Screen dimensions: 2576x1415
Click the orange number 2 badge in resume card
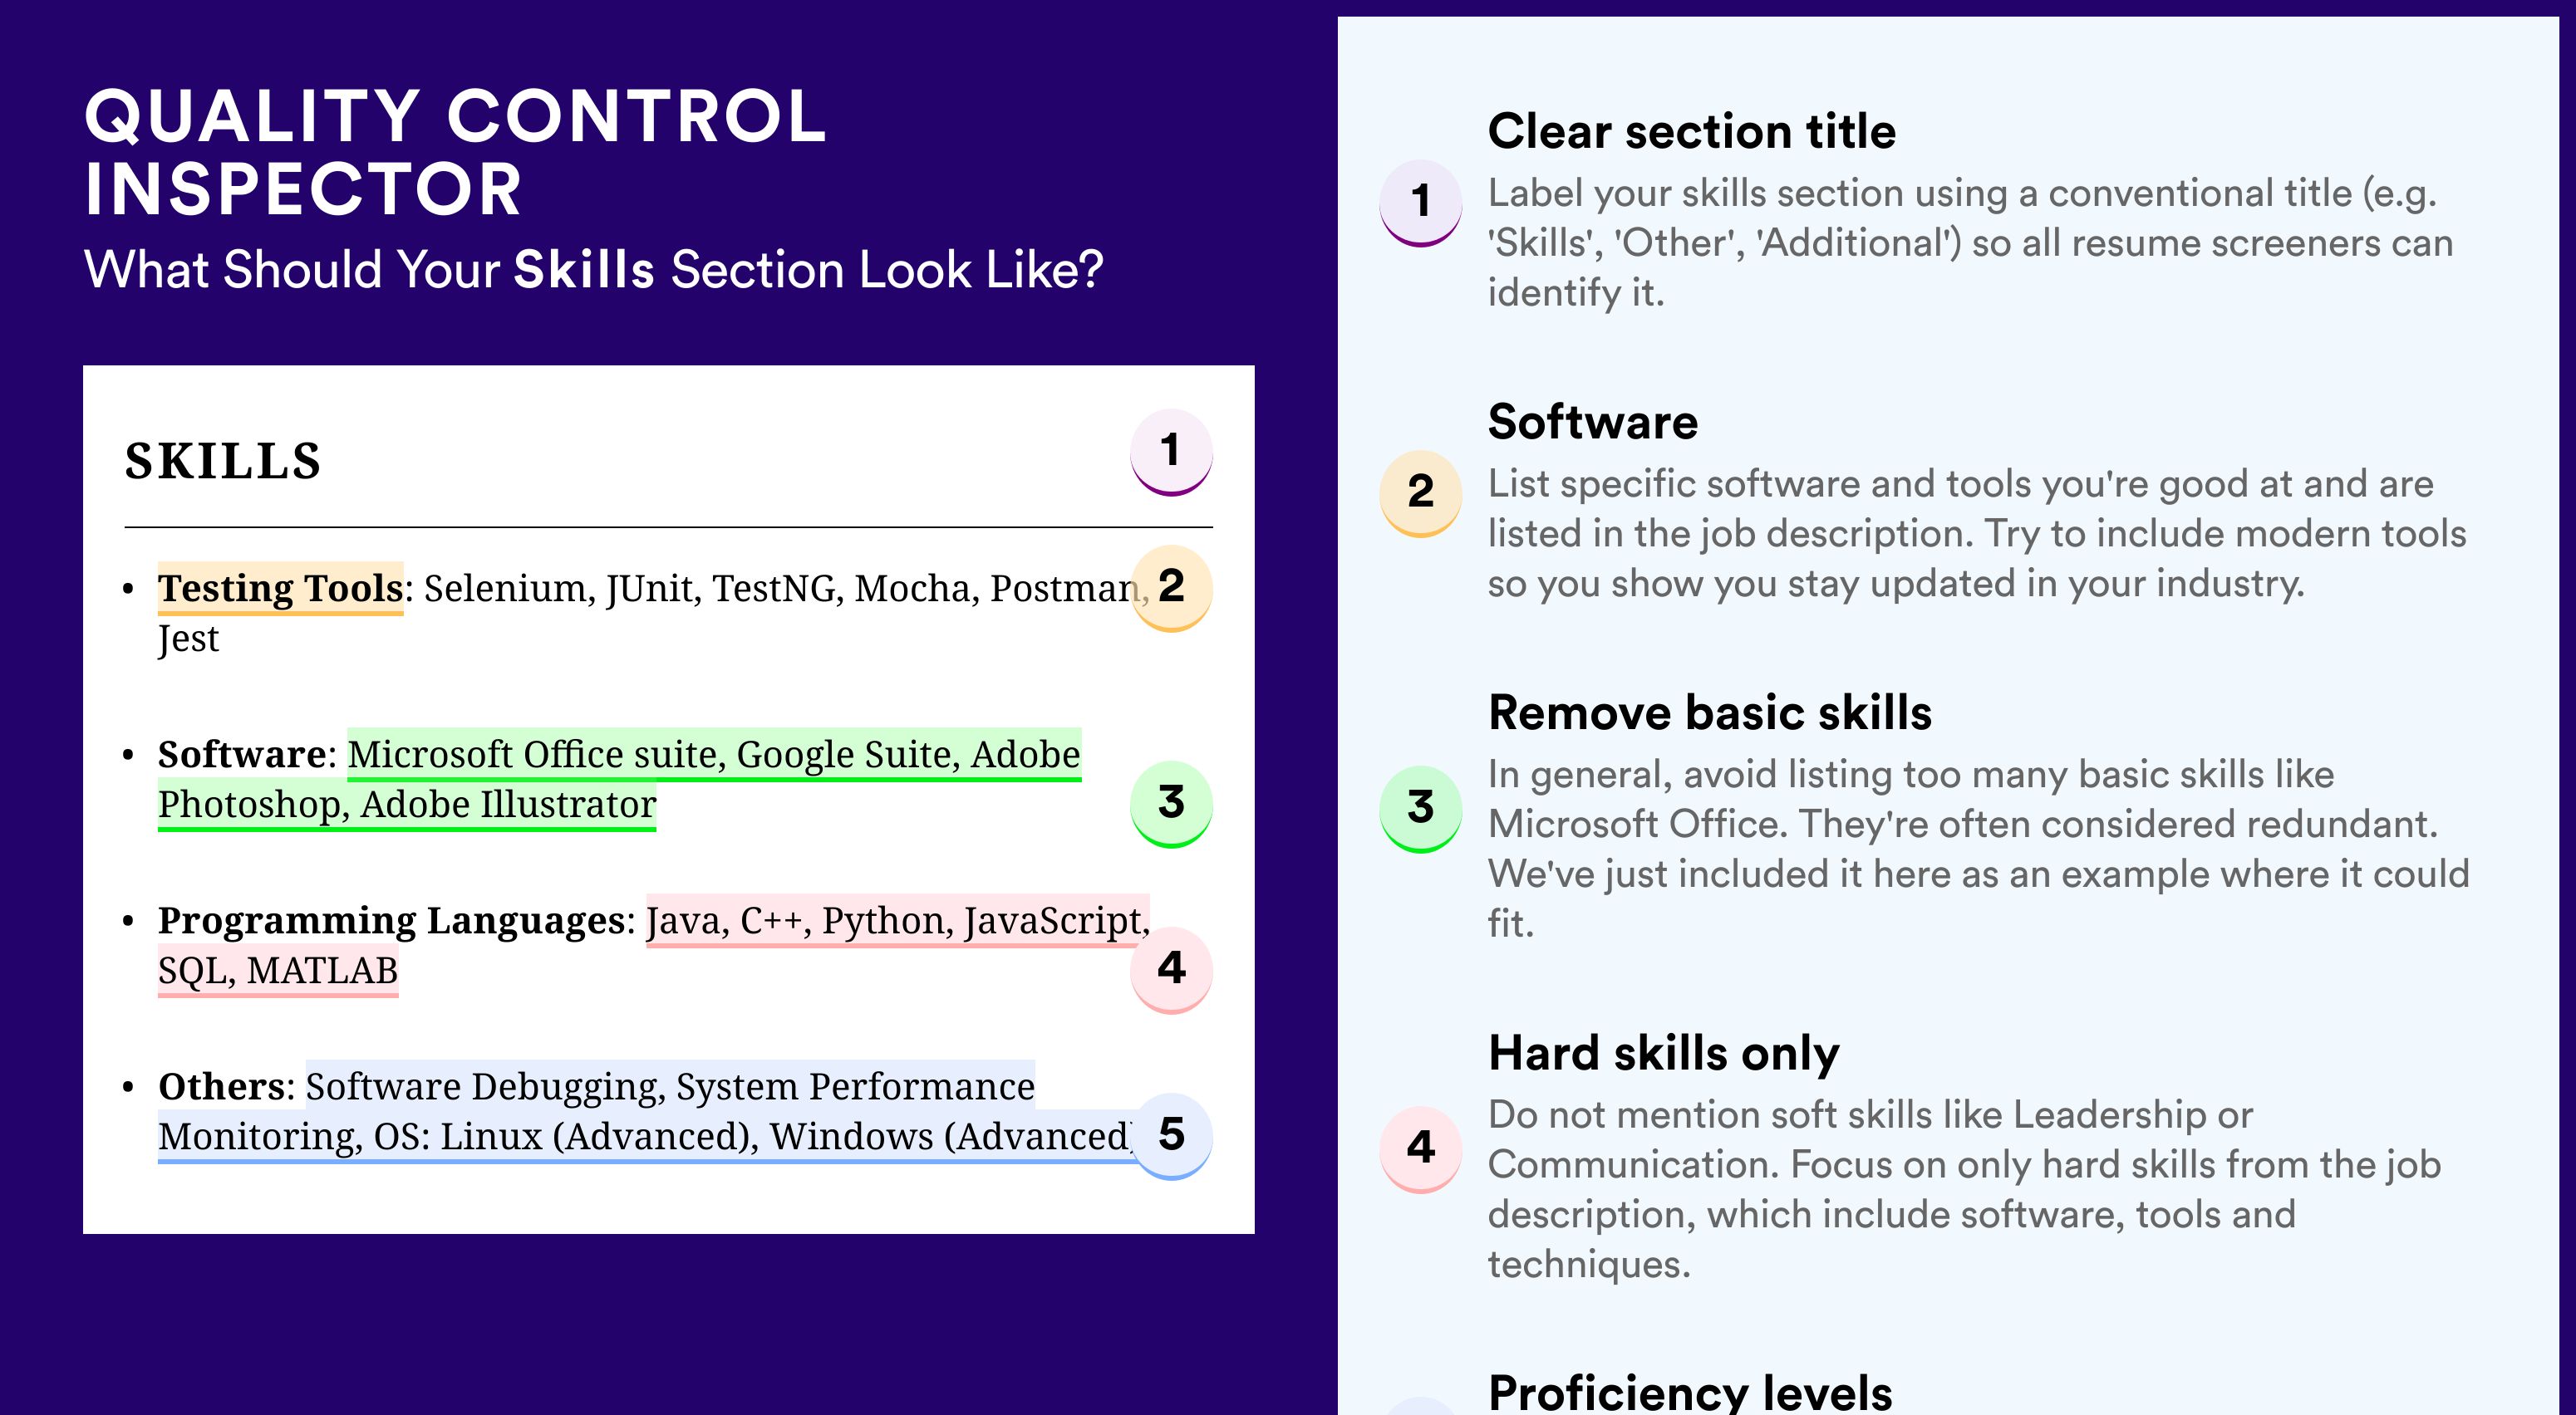(x=1171, y=588)
